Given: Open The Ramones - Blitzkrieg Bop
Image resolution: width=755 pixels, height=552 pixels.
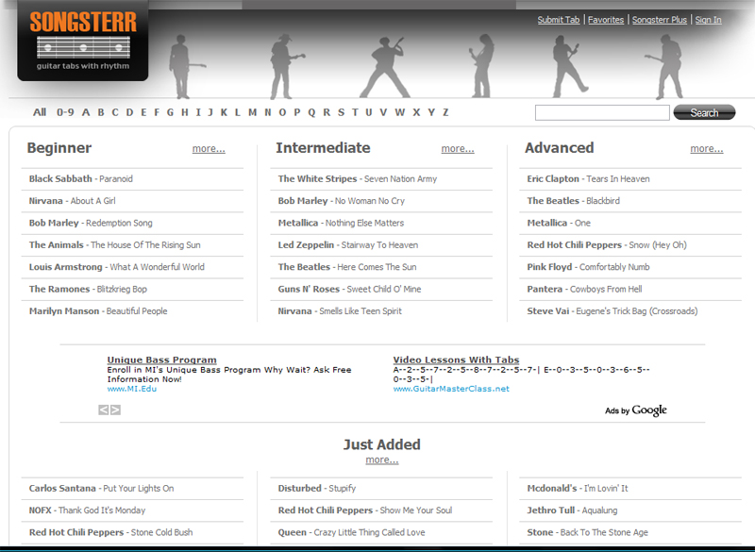Looking at the screenshot, I should pos(88,290).
